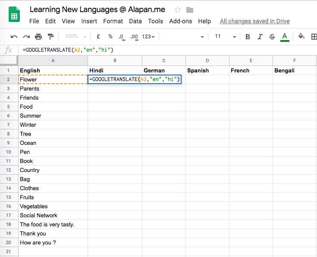Open the fill color picker
This screenshot has height=257, width=317.
[301, 36]
